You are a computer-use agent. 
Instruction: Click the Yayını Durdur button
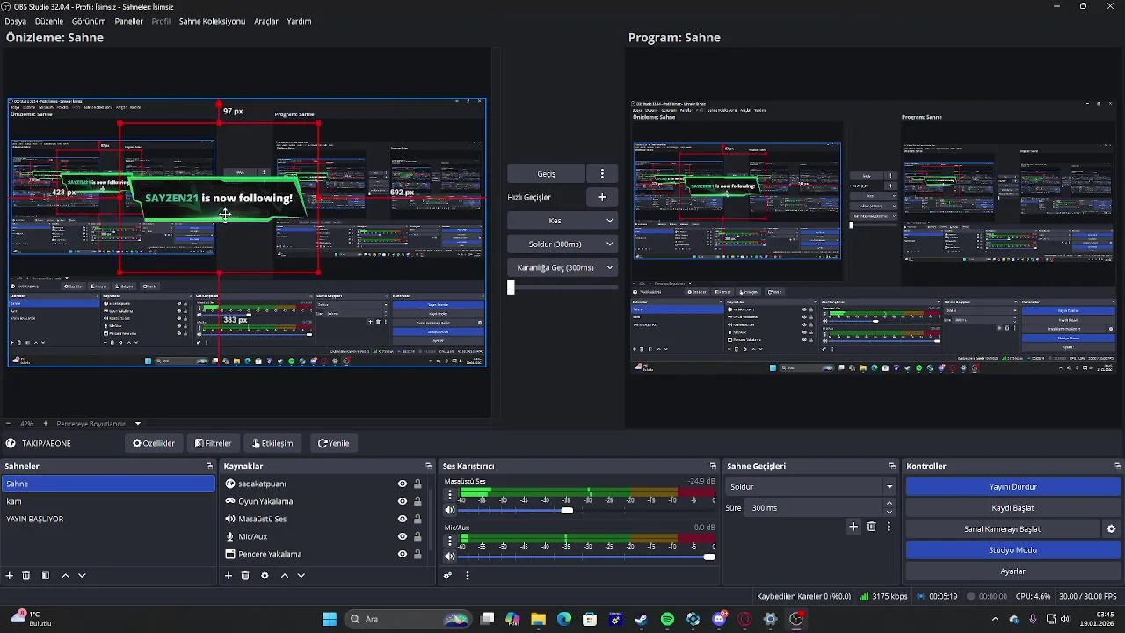pos(1012,487)
